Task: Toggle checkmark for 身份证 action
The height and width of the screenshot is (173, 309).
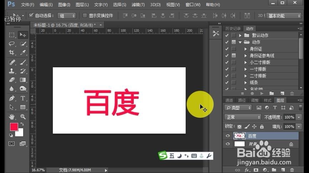Action: (227, 49)
